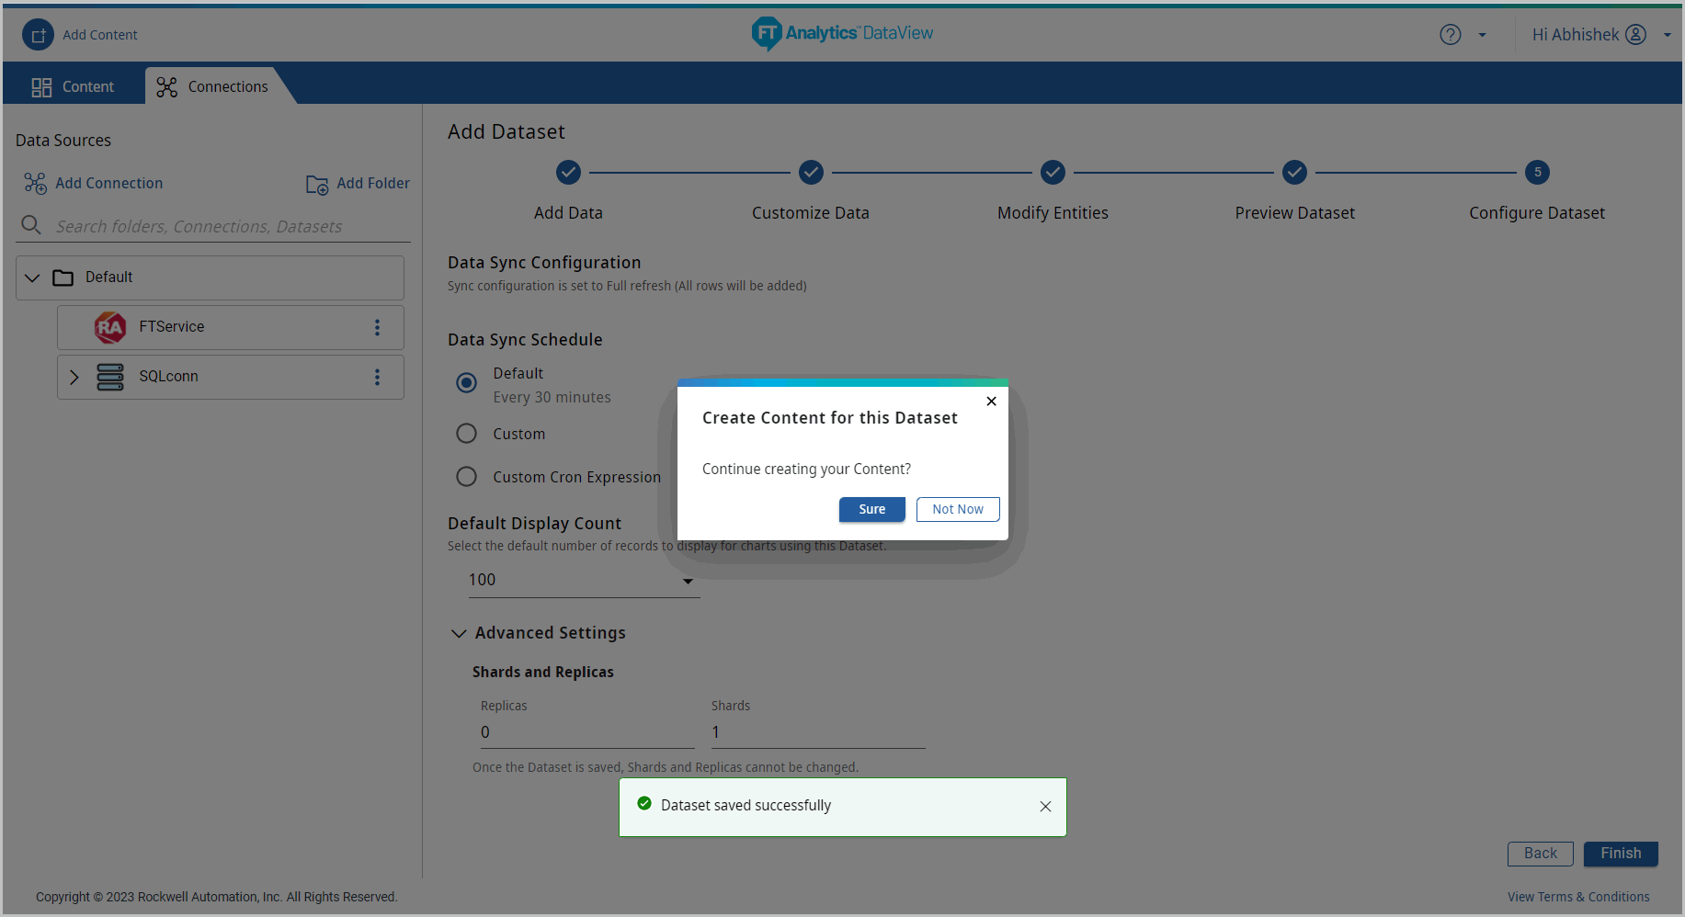Click the Add Folder icon
This screenshot has height=917, width=1685.
click(x=317, y=185)
